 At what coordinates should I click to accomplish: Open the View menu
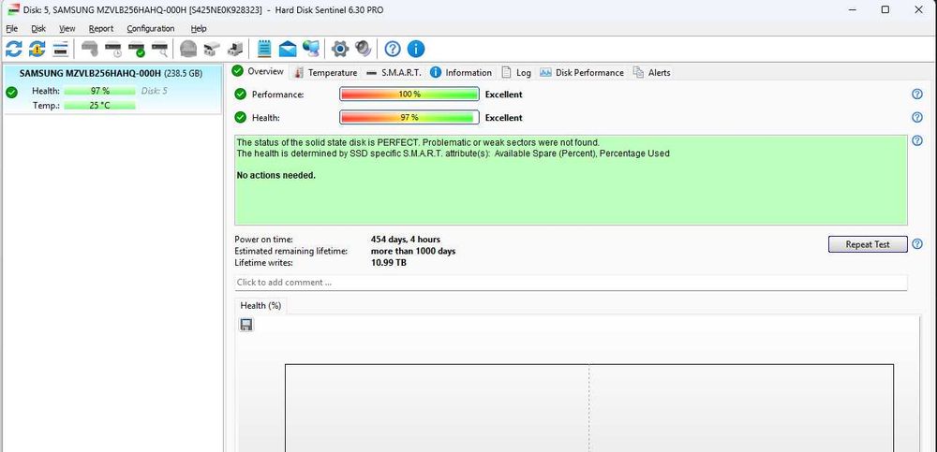[67, 28]
